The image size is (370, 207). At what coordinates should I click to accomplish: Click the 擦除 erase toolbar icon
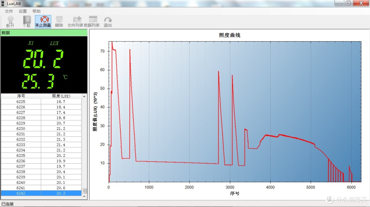pyautogui.click(x=59, y=21)
